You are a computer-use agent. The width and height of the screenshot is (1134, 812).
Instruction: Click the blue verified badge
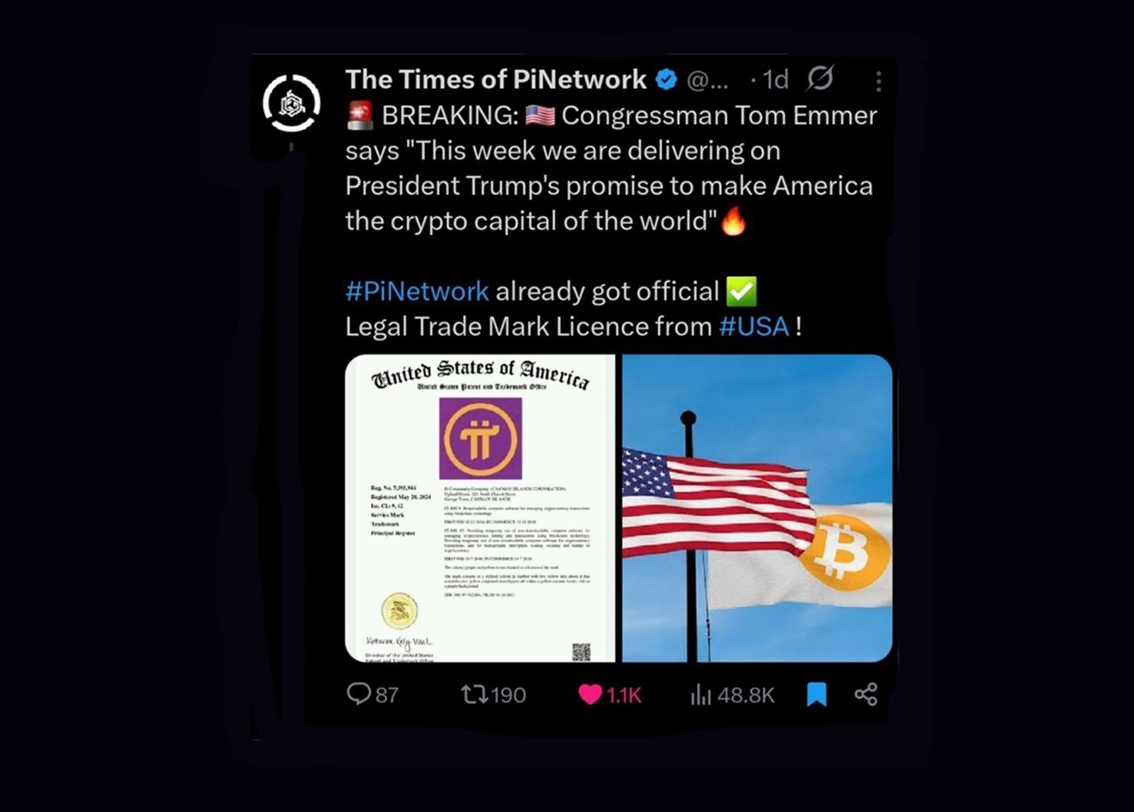[666, 81]
